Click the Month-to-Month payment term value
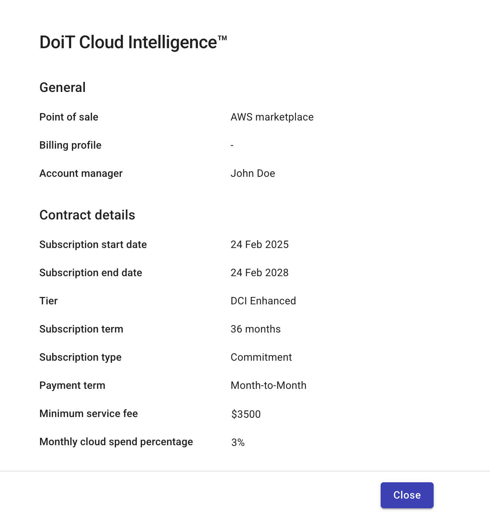This screenshot has width=490, height=516. click(268, 386)
